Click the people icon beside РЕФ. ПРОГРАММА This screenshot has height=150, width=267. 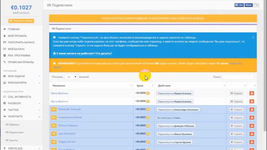point(5,55)
